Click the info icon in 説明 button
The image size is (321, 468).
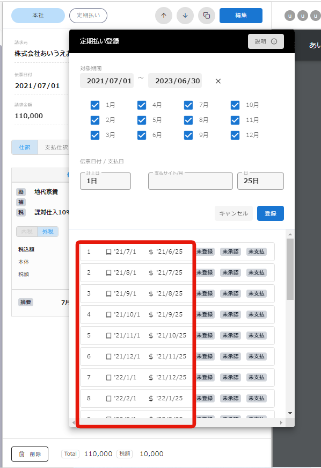click(274, 41)
